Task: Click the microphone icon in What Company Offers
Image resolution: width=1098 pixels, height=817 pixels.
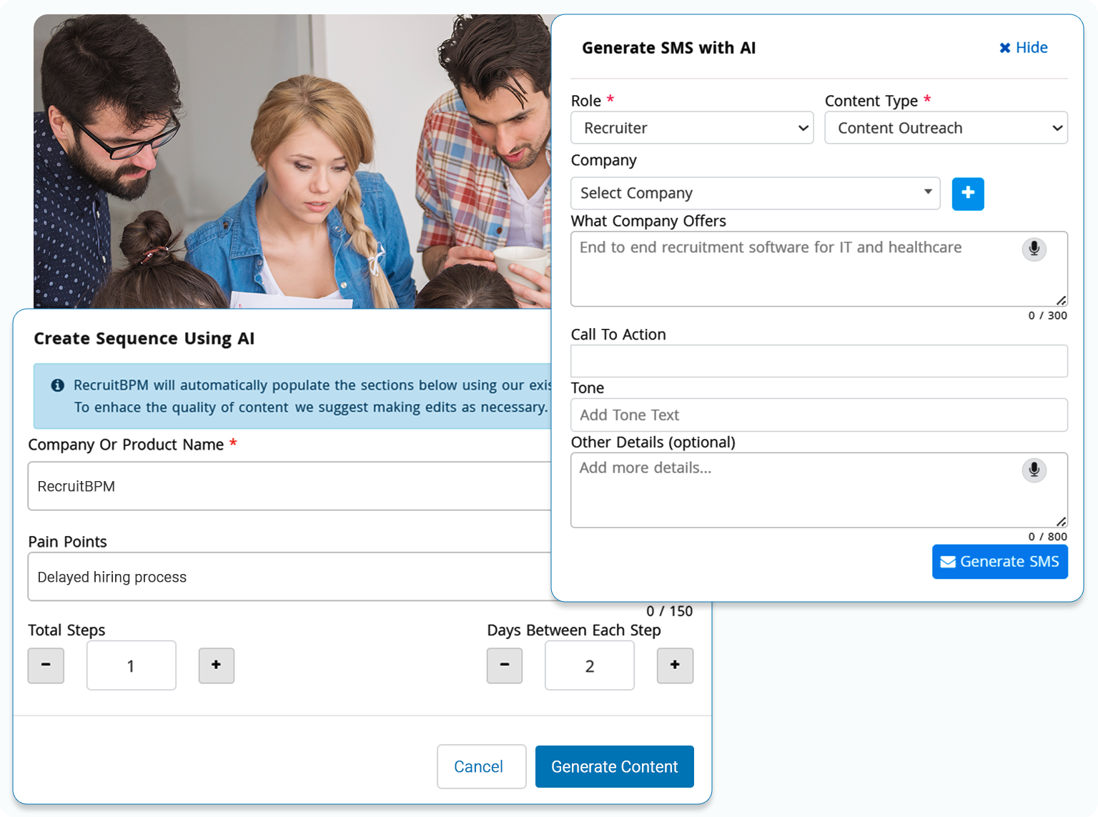Action: click(1034, 249)
